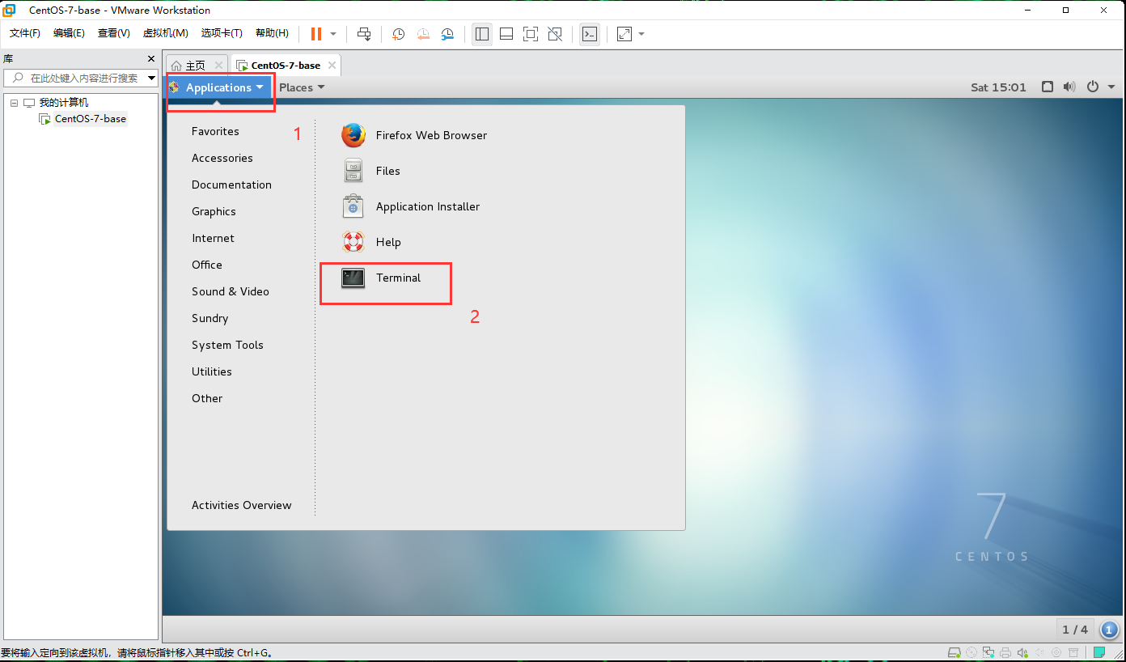This screenshot has width=1126, height=662.
Task: Launch Terminal from its black screen icon
Action: click(353, 278)
